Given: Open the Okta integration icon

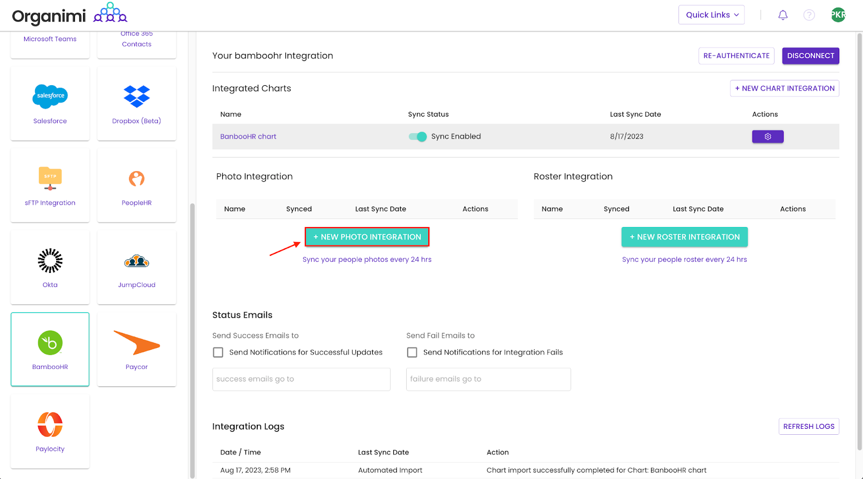Looking at the screenshot, I should [x=50, y=261].
